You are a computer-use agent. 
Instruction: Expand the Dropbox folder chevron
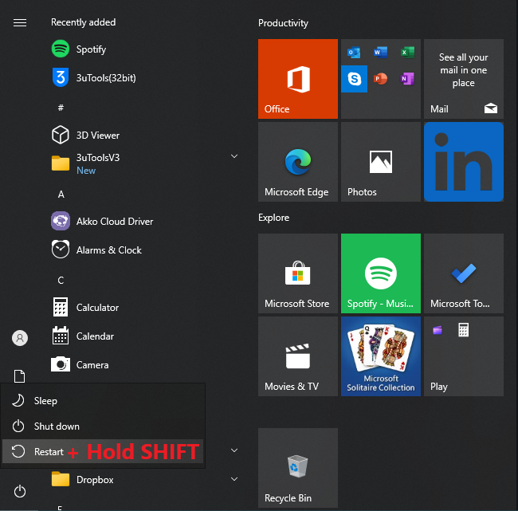pos(234,479)
